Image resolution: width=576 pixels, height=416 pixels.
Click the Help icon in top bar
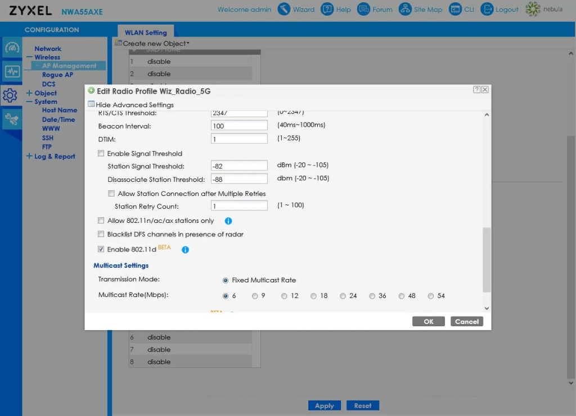[327, 10]
